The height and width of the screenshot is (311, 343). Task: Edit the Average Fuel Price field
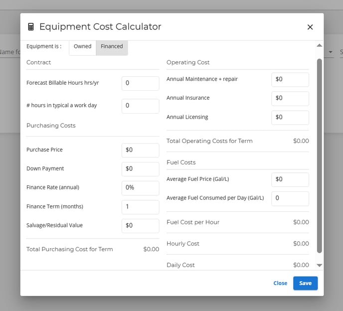pos(290,179)
